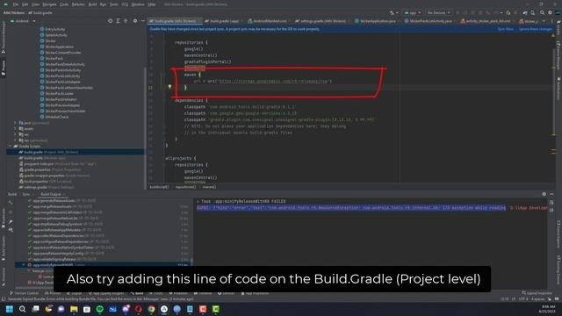The height and width of the screenshot is (316, 562).
Task: Select Build Output tab
Action: (51, 194)
